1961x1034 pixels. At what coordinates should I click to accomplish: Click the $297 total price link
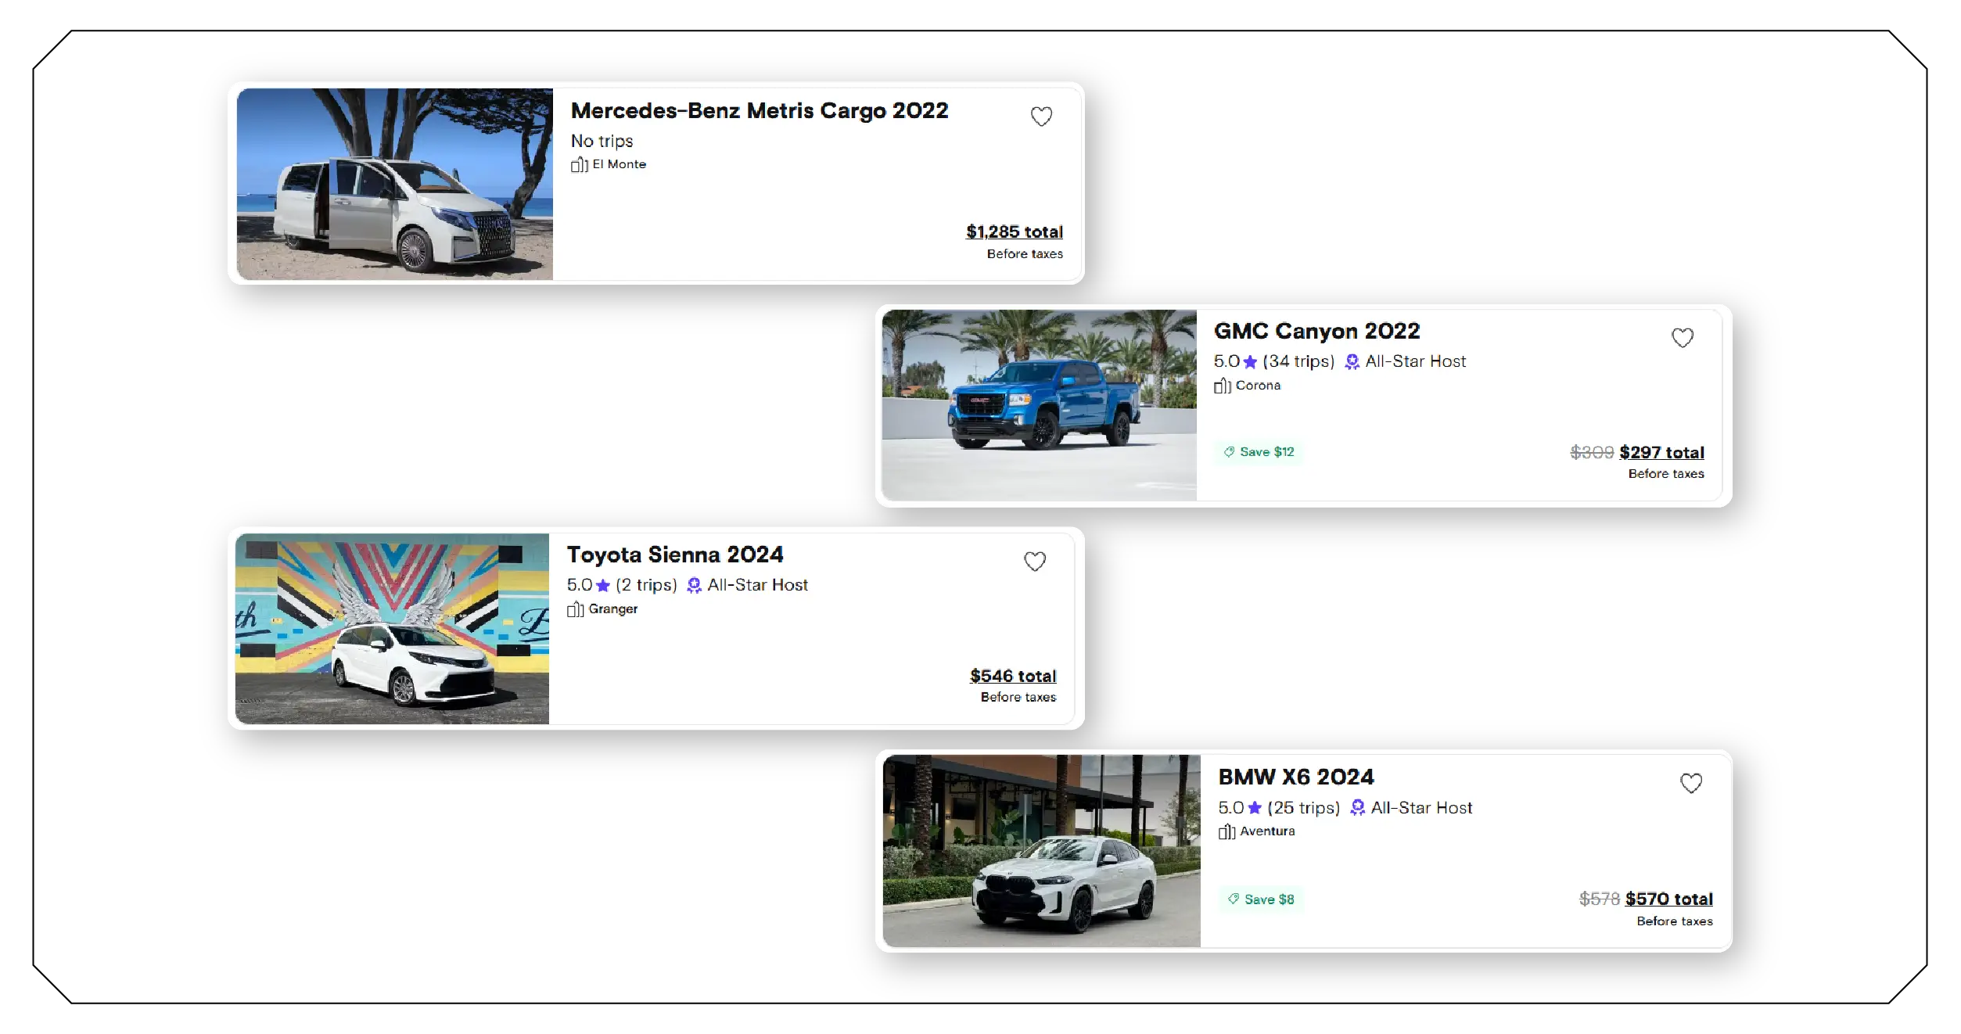(1661, 452)
